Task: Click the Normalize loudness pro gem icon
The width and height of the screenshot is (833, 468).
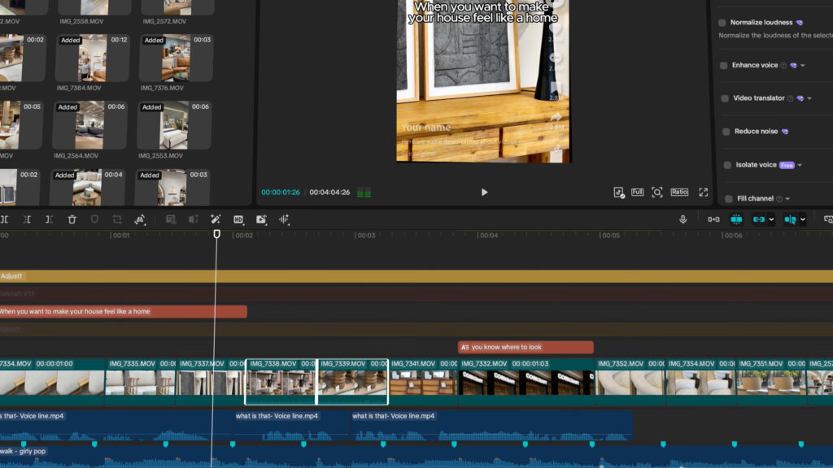Action: 800,23
